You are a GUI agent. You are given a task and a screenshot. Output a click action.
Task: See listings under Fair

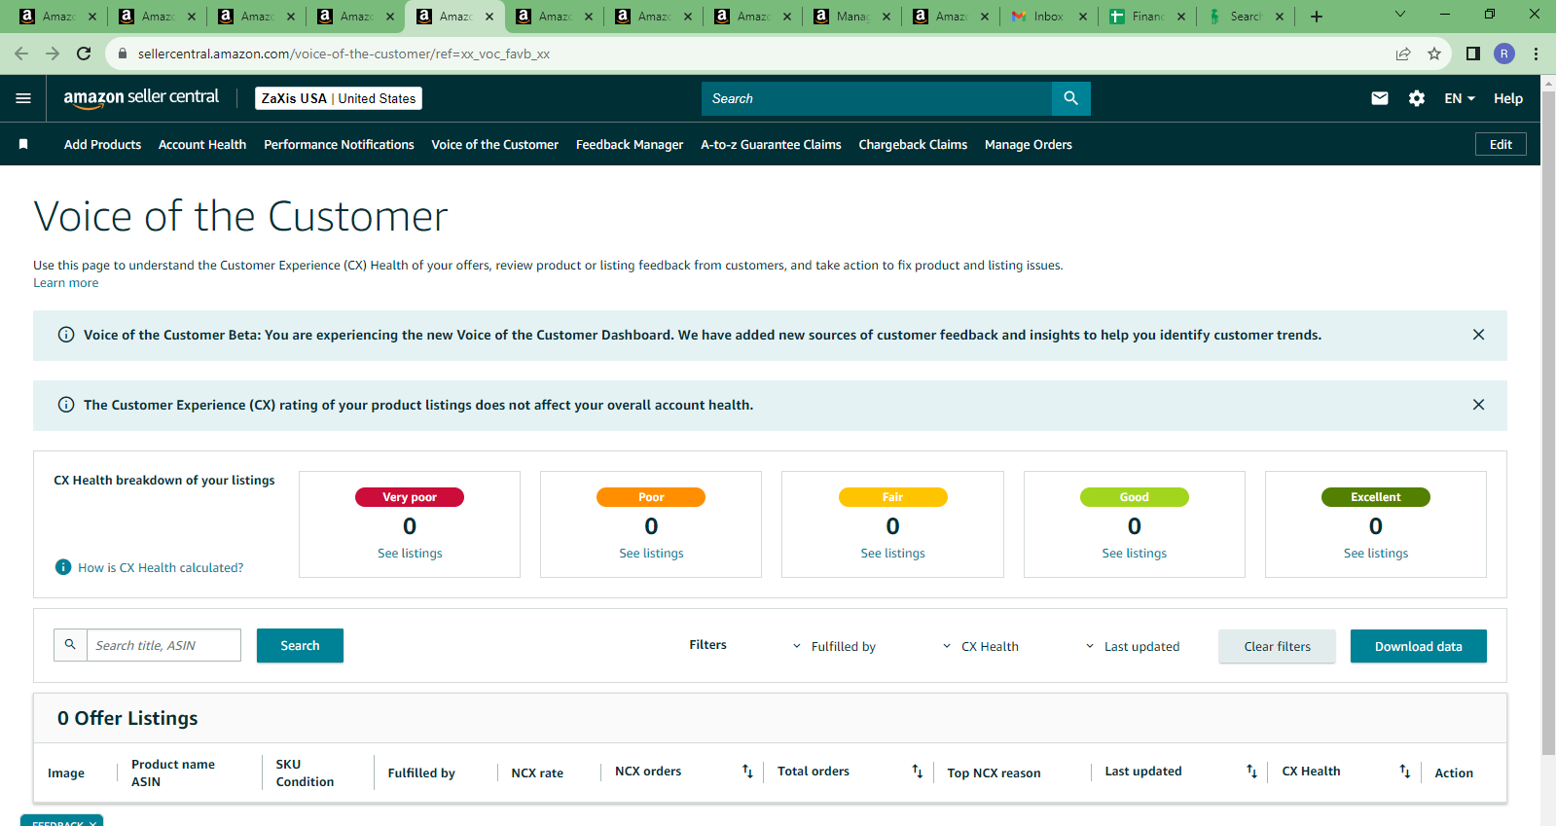pos(892,554)
